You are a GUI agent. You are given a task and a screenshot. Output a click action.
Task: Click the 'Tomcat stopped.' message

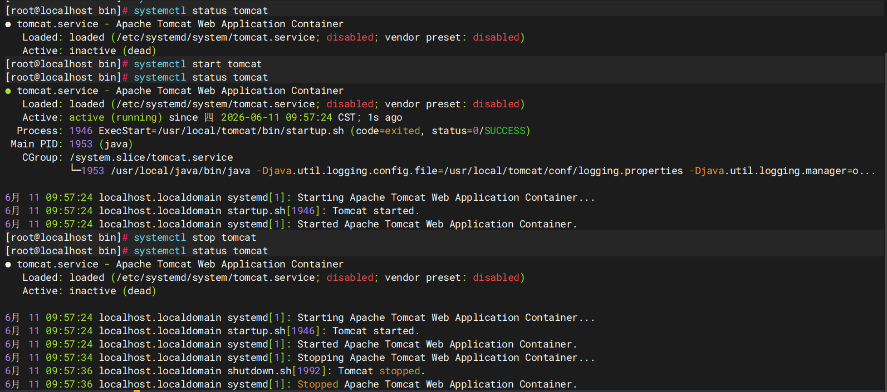[x=381, y=371]
